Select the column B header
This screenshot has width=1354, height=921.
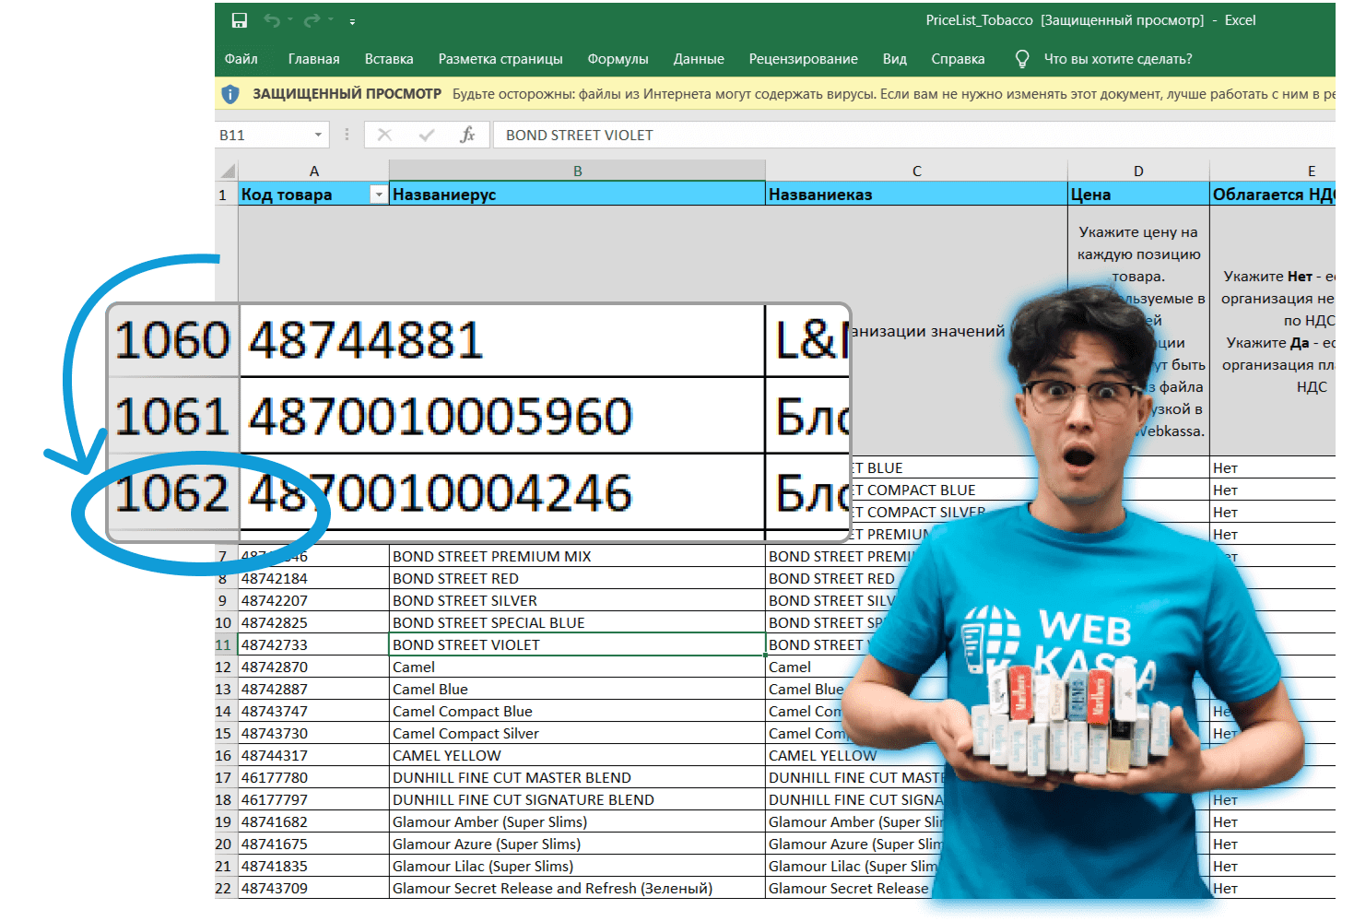(577, 171)
